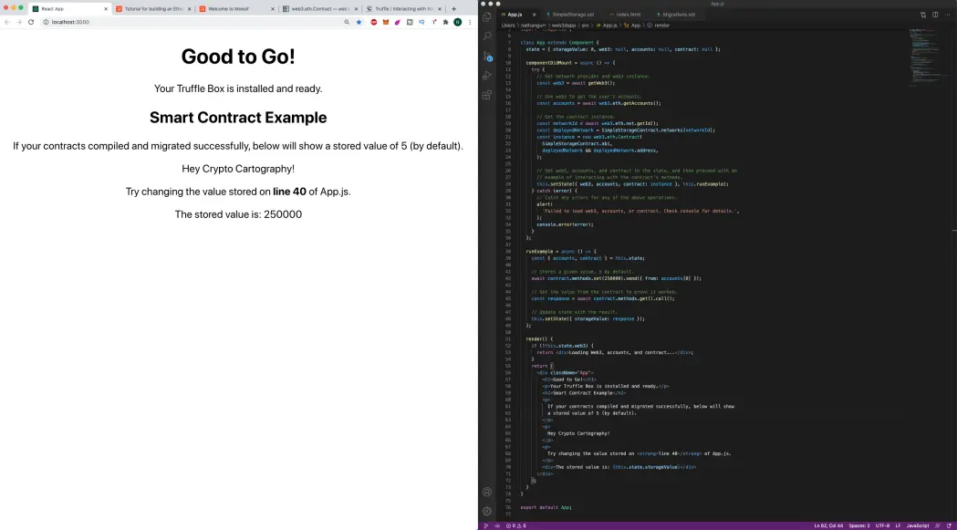Image resolution: width=957 pixels, height=530 pixels.
Task: Open the Explorer view in VS Code
Action: pos(487,16)
